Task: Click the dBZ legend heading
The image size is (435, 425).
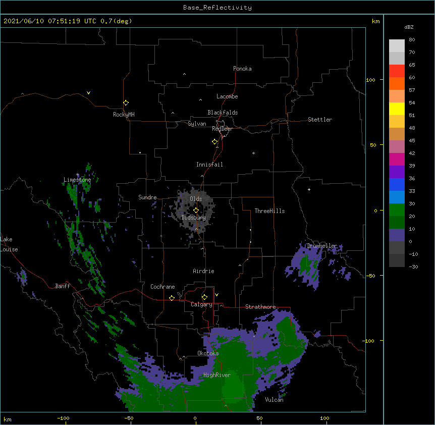Action: [x=409, y=27]
